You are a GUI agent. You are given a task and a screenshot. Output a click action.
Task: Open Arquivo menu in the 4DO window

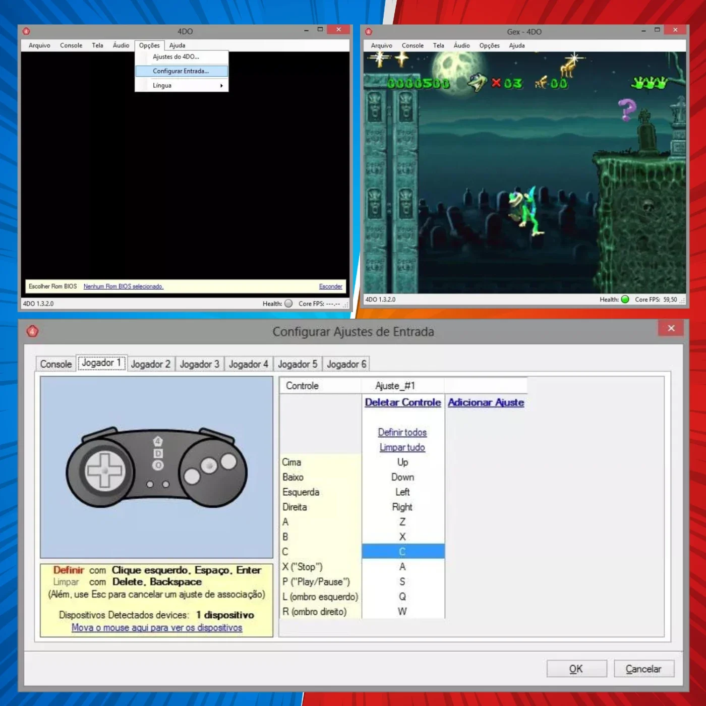tap(39, 45)
